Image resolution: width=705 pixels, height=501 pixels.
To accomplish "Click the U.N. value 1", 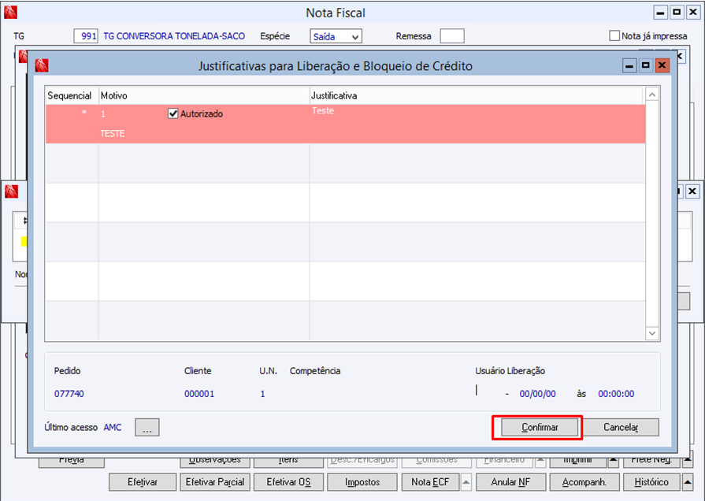I will 262,394.
